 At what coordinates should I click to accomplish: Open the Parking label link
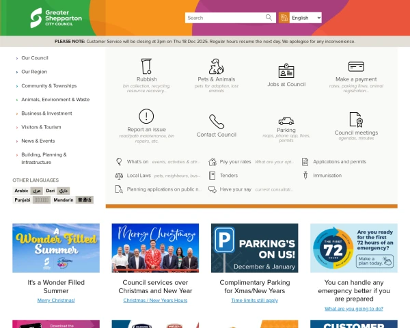286,130
